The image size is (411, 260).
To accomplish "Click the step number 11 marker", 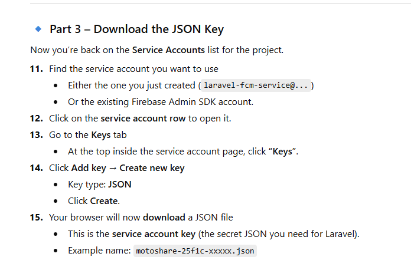I will pyautogui.click(x=36, y=69).
